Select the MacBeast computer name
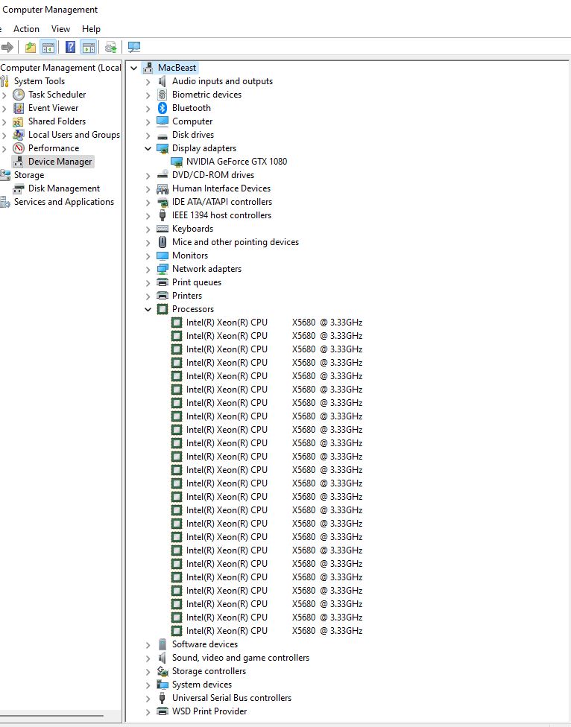 pyautogui.click(x=177, y=68)
